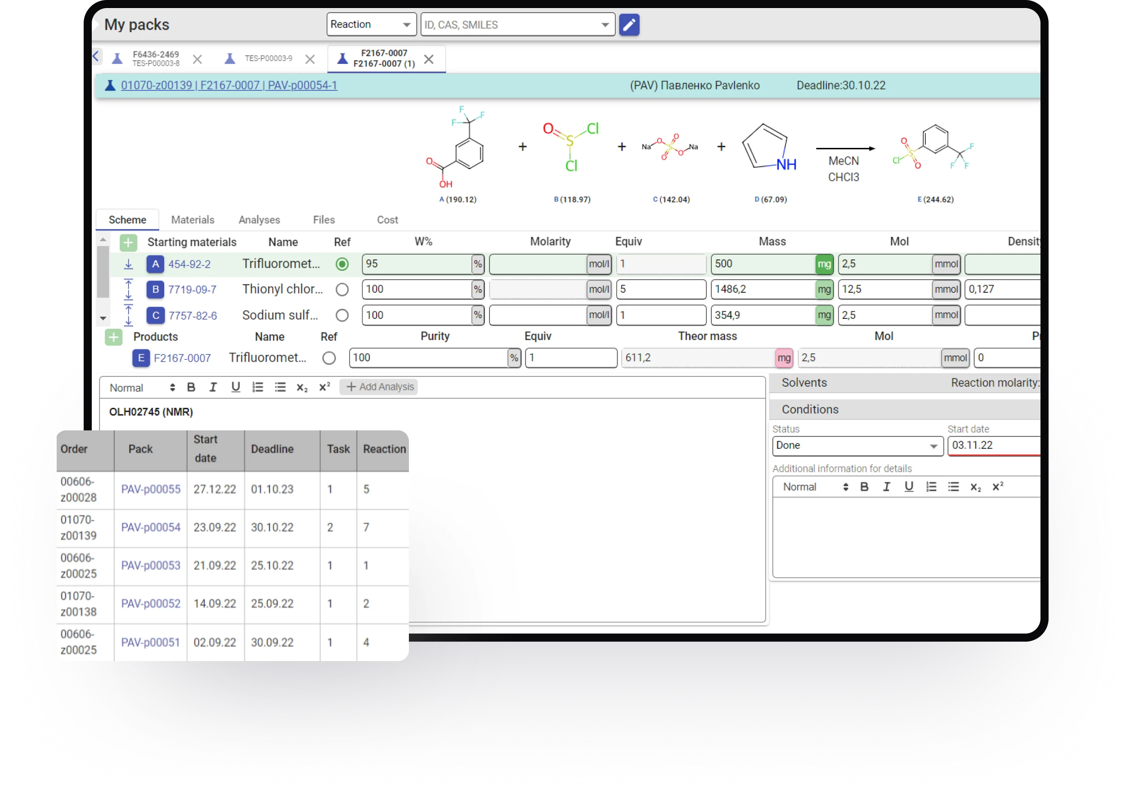Click green plus next to Starting materials

pos(128,242)
